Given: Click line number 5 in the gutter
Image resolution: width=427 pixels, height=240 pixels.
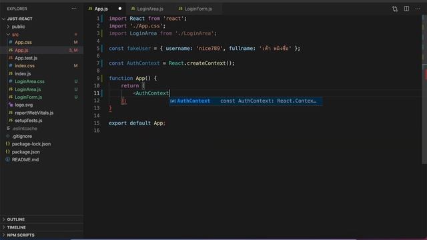Looking at the screenshot, I should point(98,48).
